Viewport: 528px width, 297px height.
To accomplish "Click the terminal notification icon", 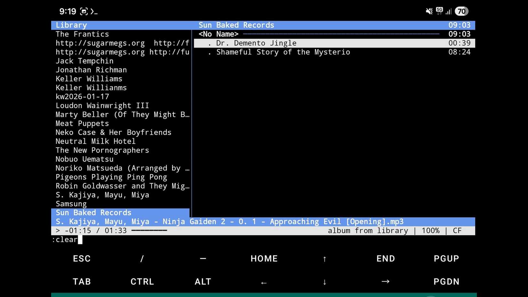I will coord(94,12).
